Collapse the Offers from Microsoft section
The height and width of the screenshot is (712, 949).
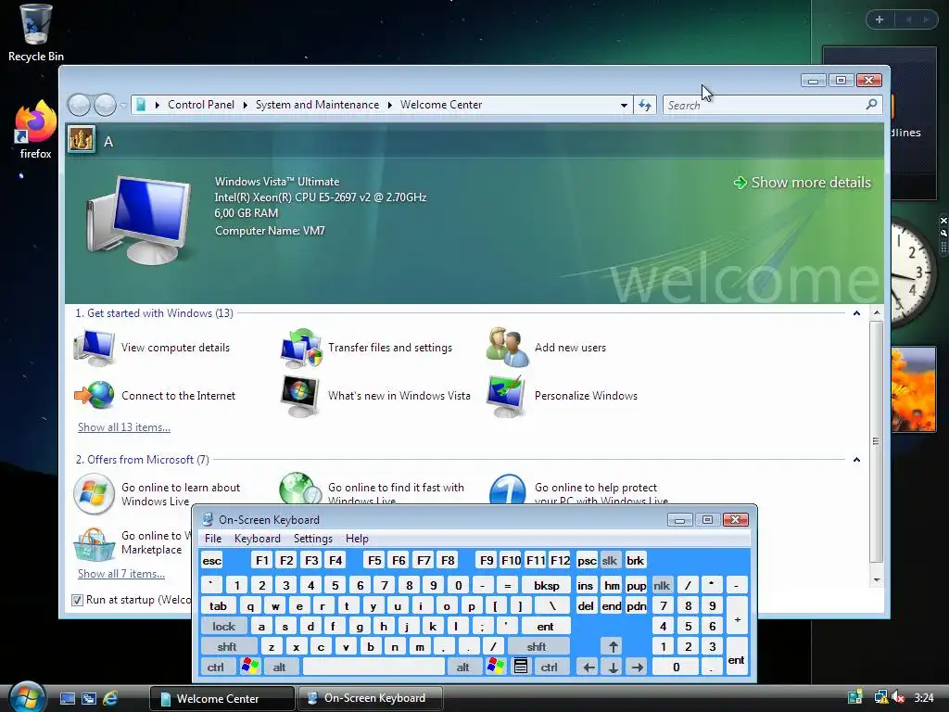[x=856, y=460]
